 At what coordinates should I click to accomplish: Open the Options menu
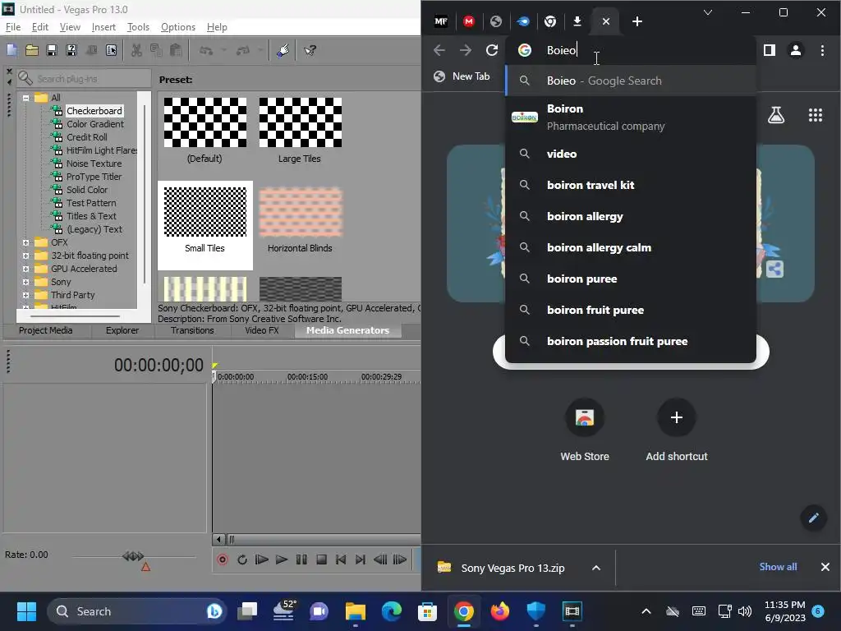[178, 27]
